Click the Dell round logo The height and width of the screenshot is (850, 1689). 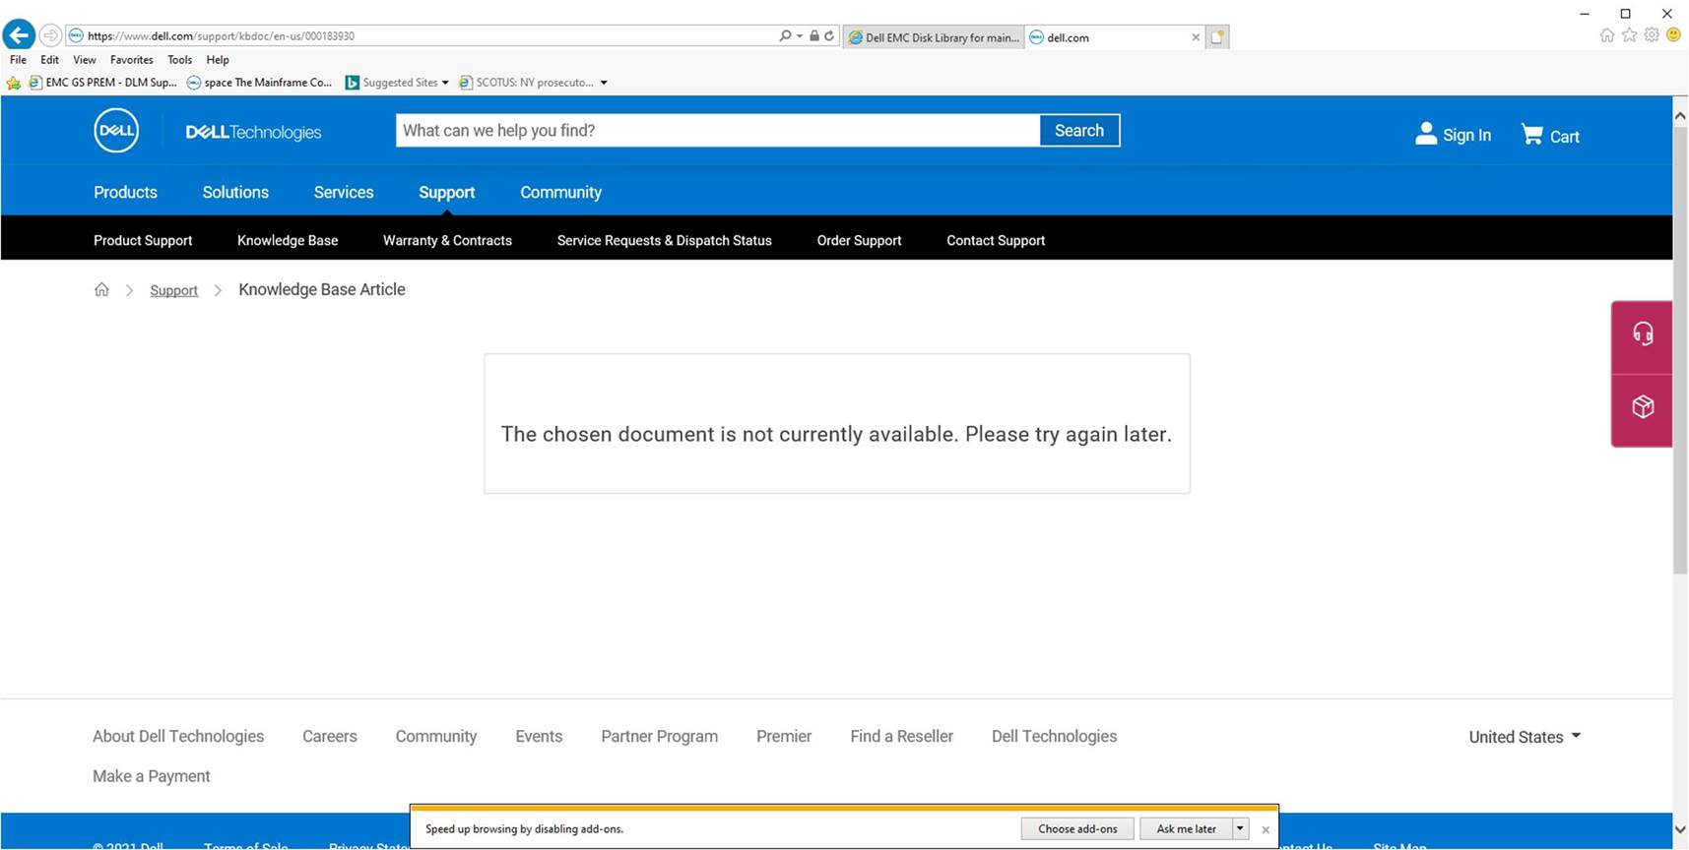coord(116,131)
